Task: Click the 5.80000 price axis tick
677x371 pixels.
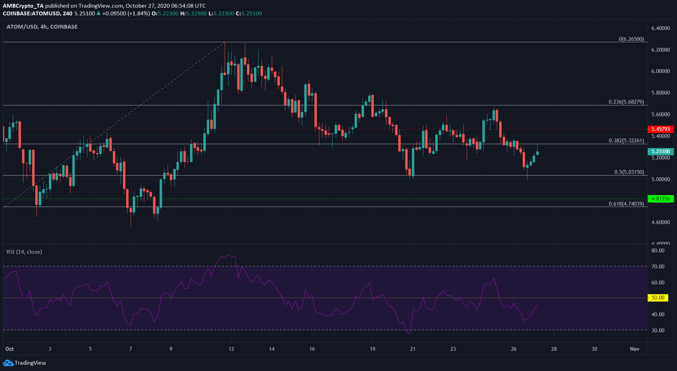Action: click(661, 92)
